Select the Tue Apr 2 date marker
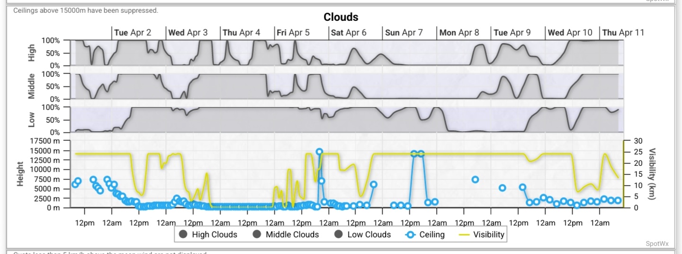 [133, 33]
